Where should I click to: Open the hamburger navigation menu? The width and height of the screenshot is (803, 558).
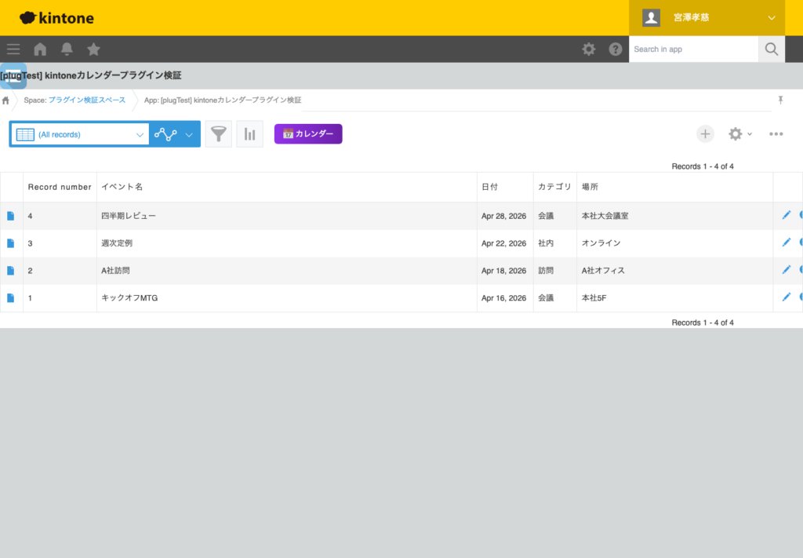coord(13,49)
